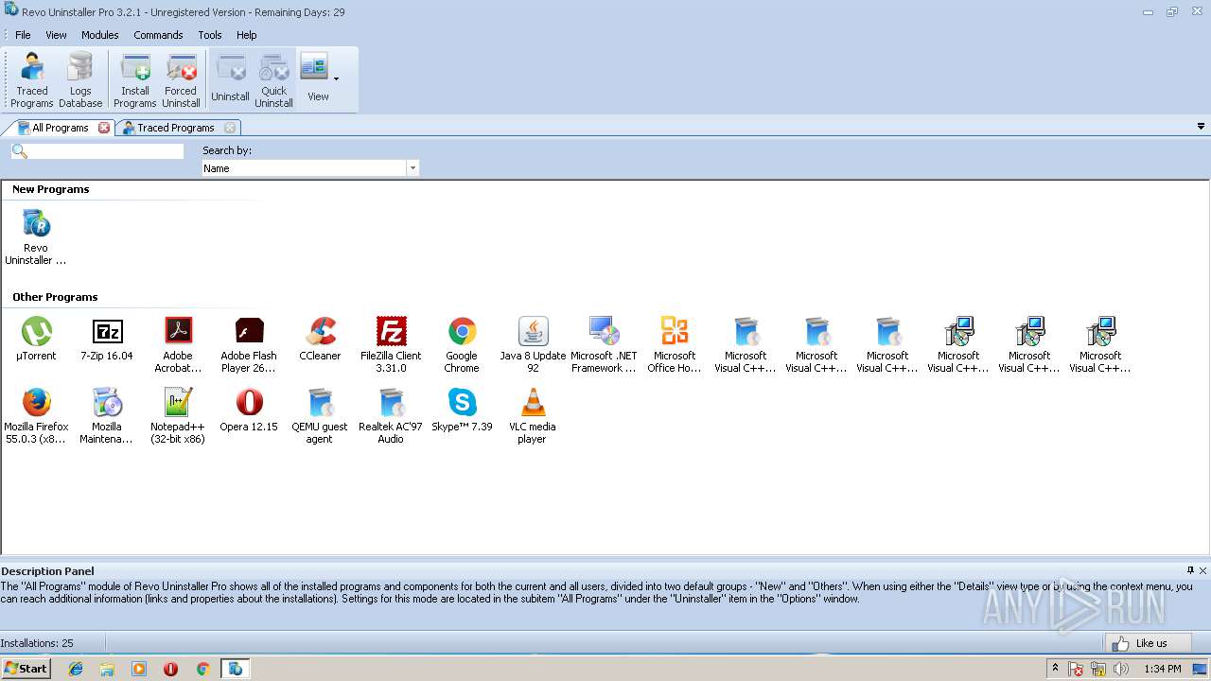Close the All Programs tab
The height and width of the screenshot is (681, 1211).
pos(104,128)
